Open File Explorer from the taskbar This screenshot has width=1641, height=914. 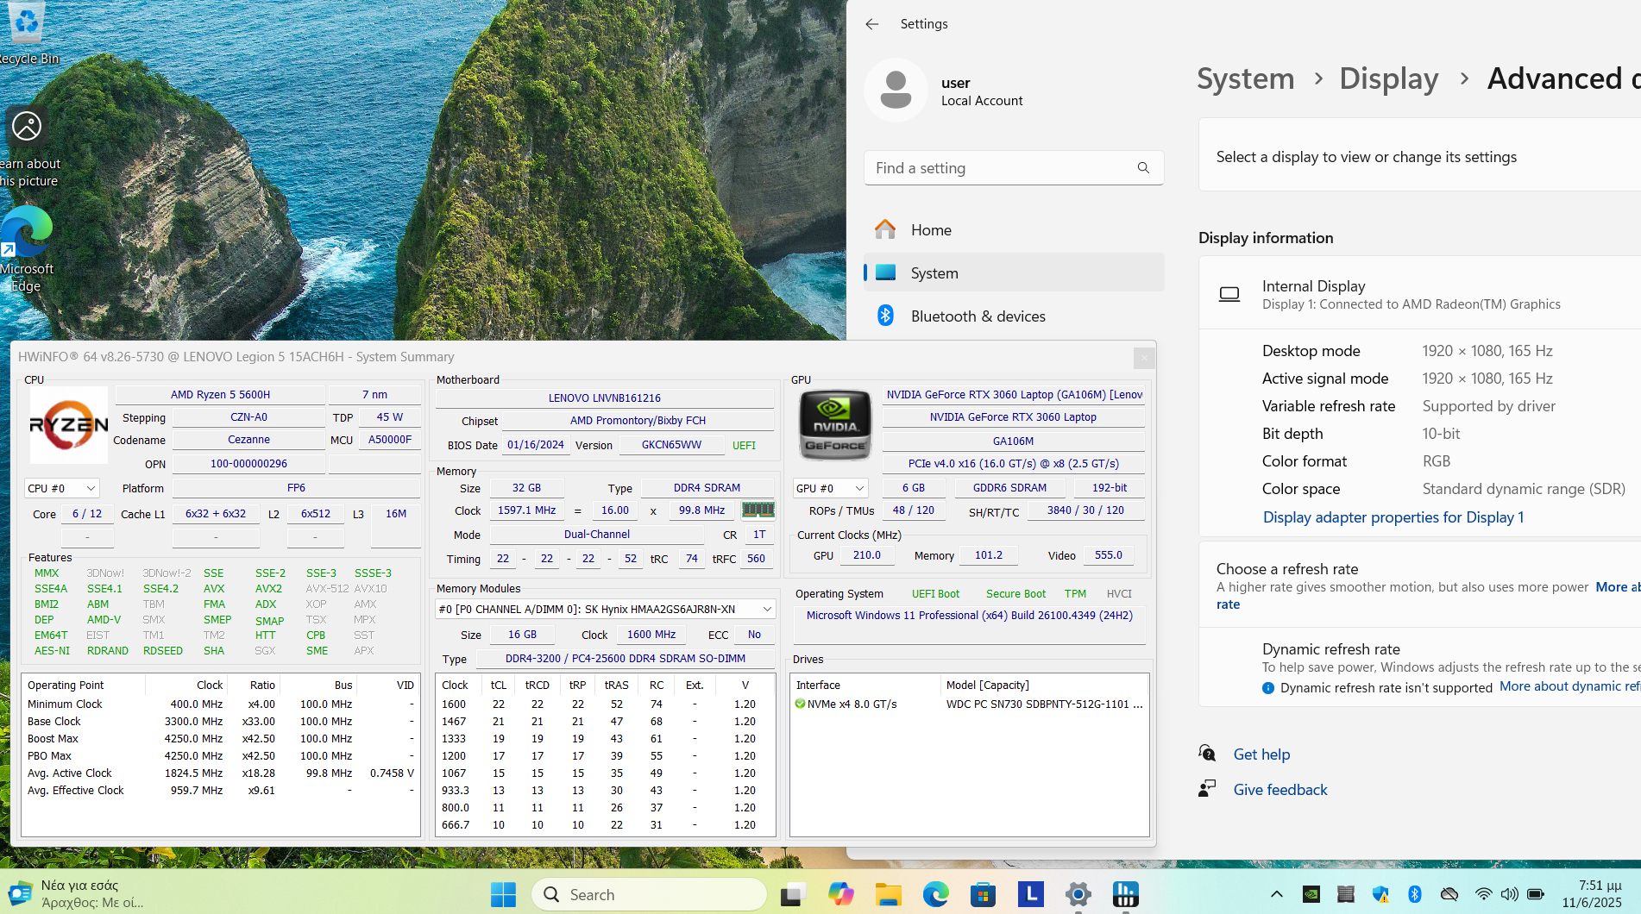888,894
